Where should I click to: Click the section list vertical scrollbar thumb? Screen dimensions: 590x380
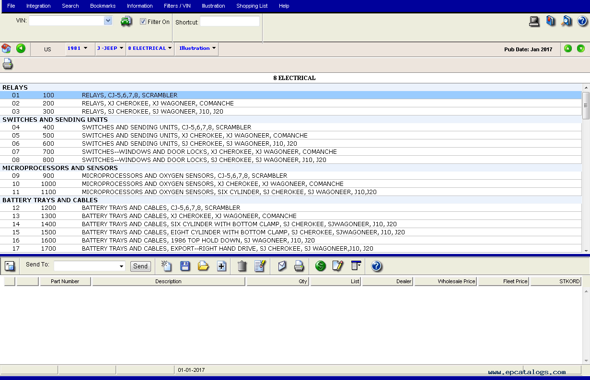(x=586, y=105)
